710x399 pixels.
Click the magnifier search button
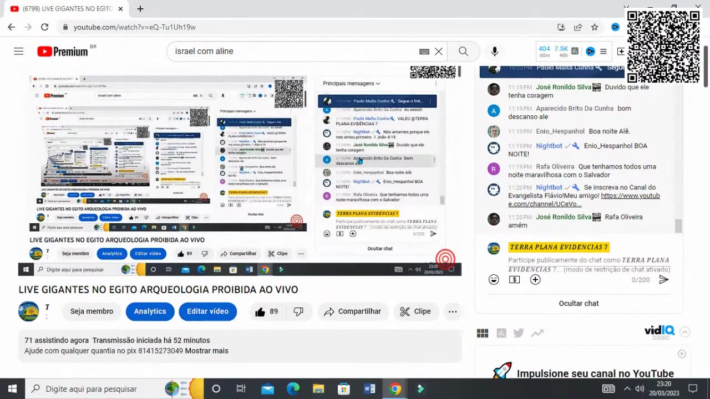(464, 52)
